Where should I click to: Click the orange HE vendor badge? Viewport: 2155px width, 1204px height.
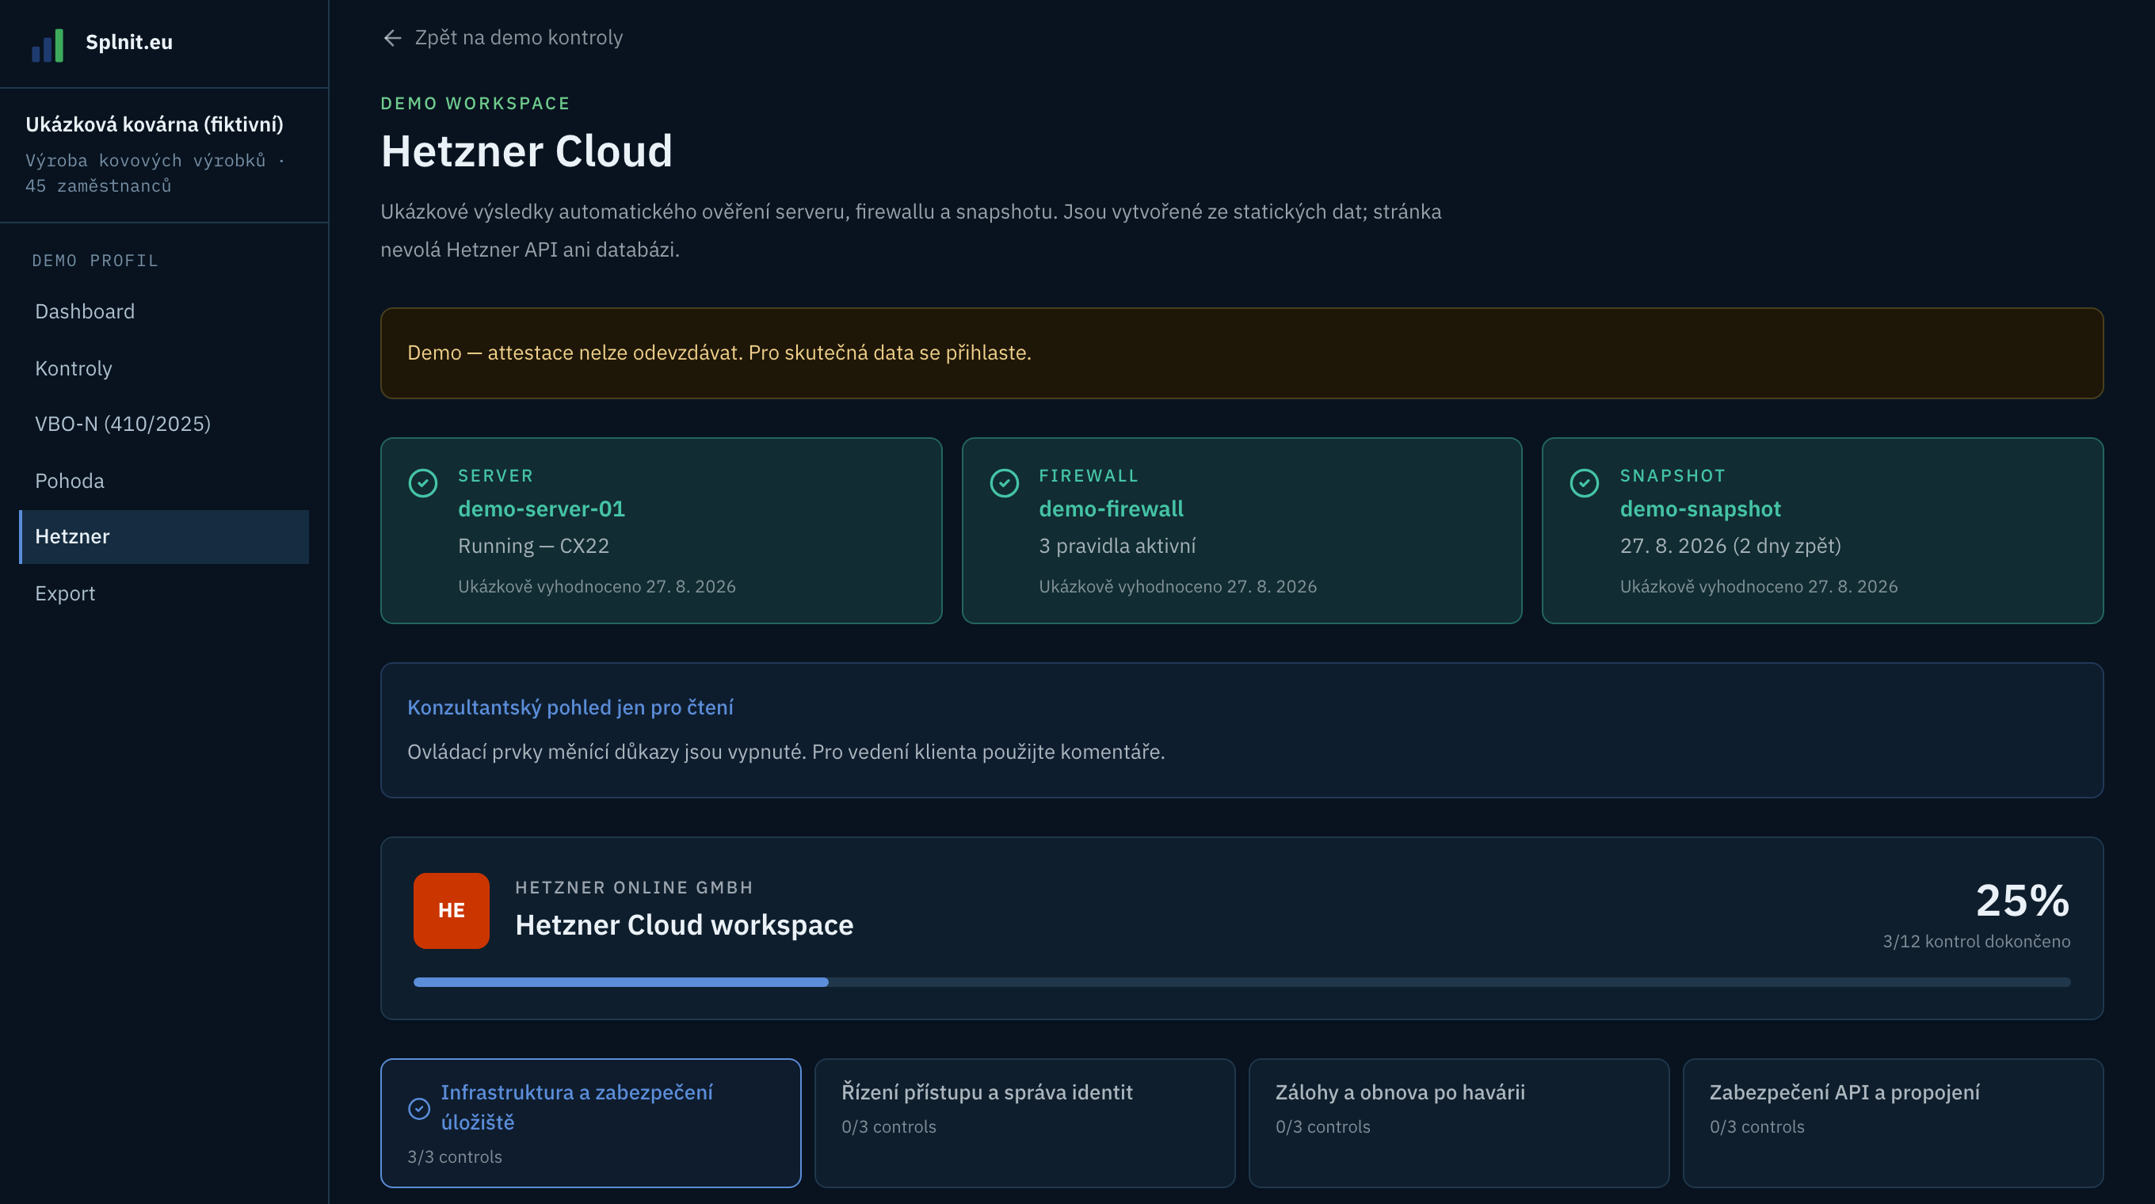pos(451,911)
